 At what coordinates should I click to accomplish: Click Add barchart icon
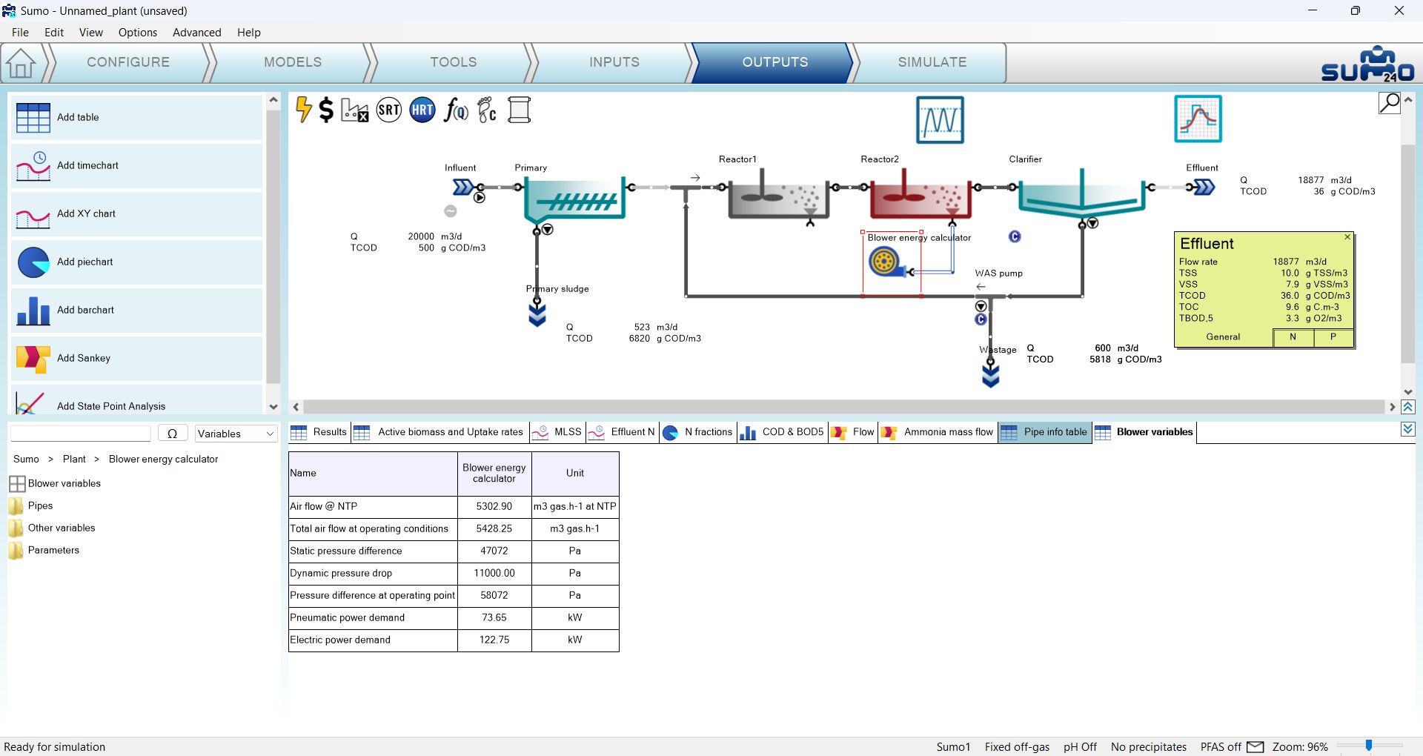[x=33, y=311]
